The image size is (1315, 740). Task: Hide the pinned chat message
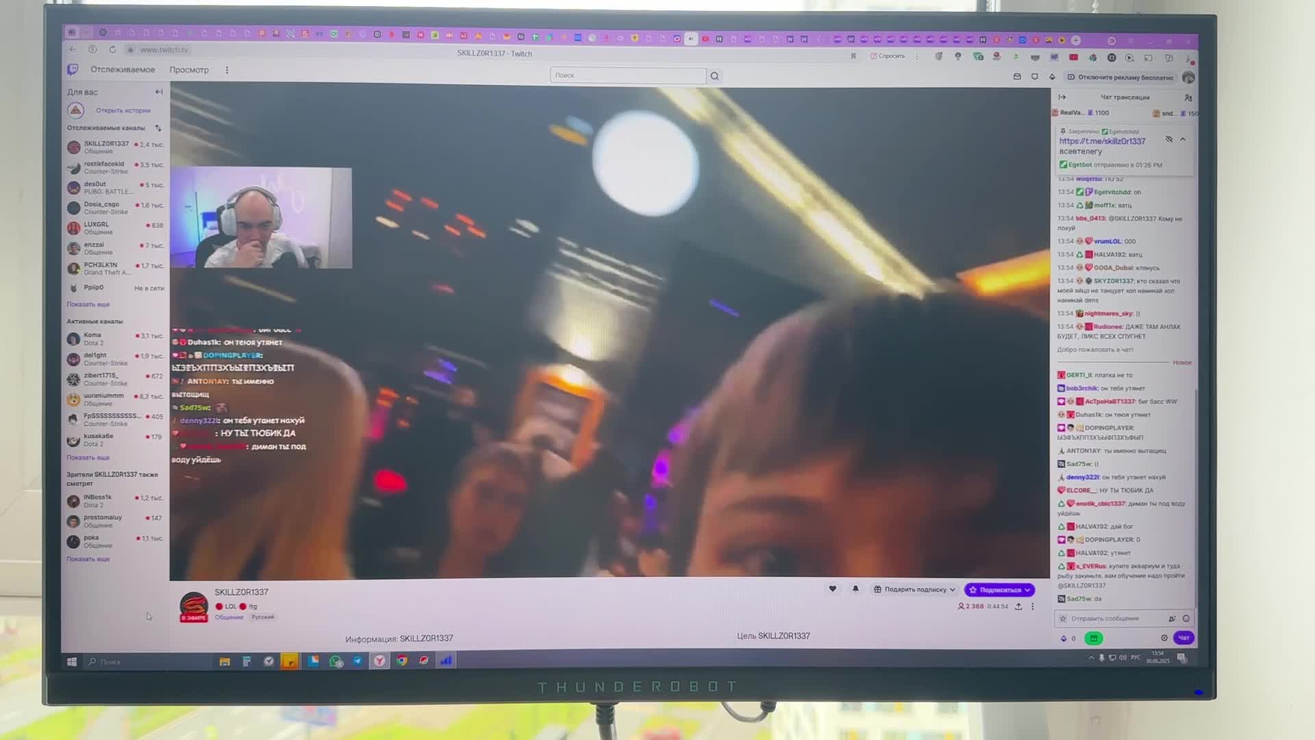(x=1169, y=139)
